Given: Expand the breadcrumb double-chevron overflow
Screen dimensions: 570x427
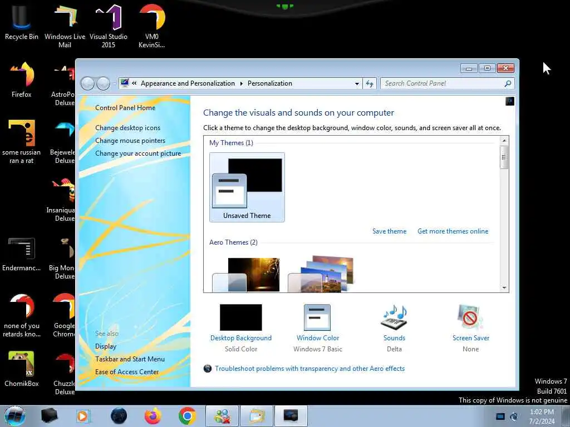Looking at the screenshot, I should point(134,83).
